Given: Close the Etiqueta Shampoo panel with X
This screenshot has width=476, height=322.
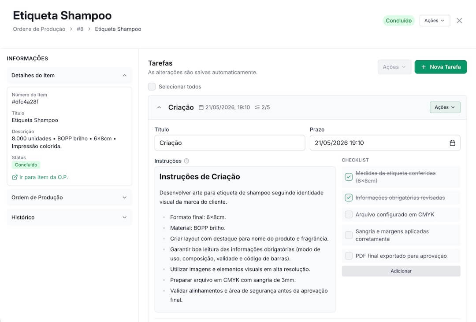Looking at the screenshot, I should 459,21.
